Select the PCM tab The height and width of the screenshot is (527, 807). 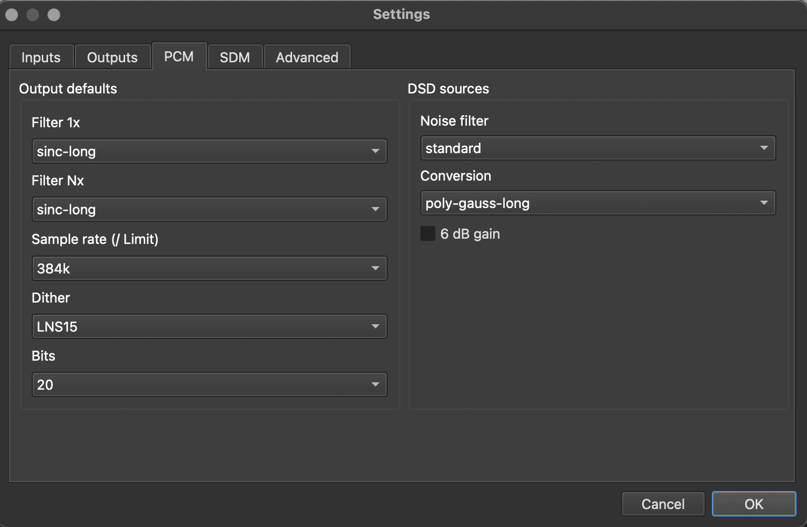(x=179, y=57)
